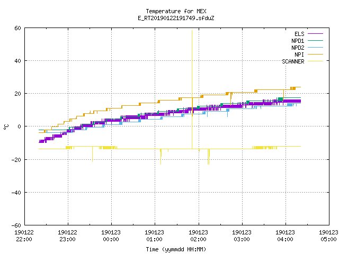Click the NPI legend label

pyautogui.click(x=299, y=55)
